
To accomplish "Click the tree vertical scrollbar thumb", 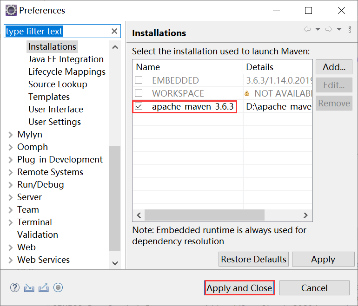I will pos(115,198).
